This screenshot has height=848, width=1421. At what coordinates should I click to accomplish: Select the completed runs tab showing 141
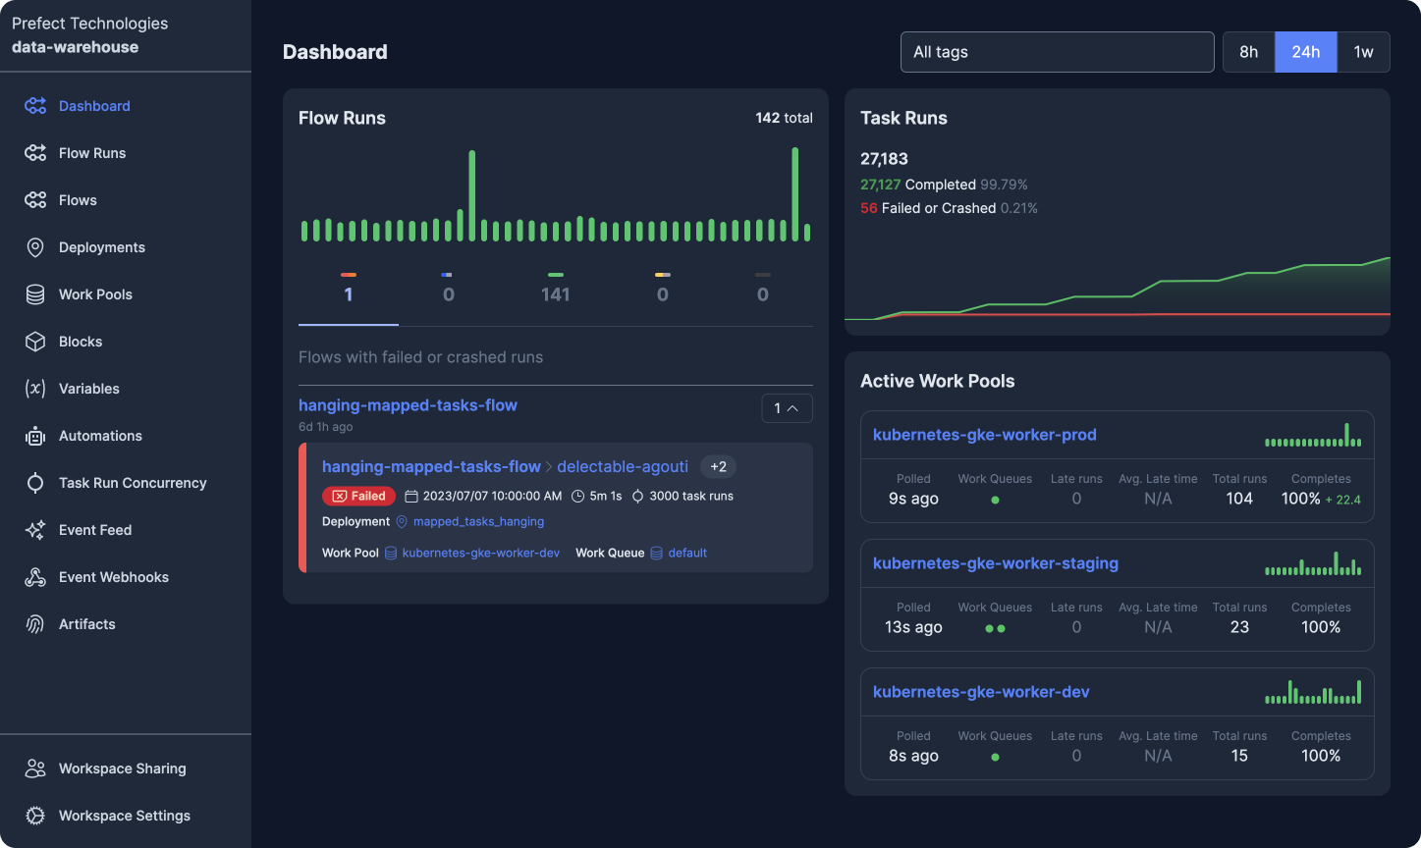(x=555, y=293)
